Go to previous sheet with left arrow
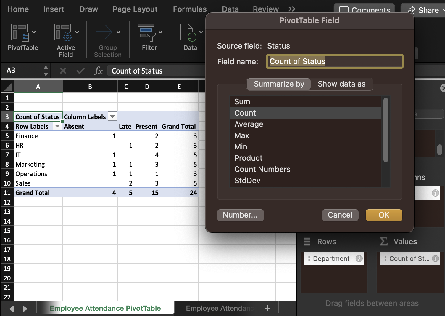Viewport: 445px width, 316px height. (x=12, y=309)
